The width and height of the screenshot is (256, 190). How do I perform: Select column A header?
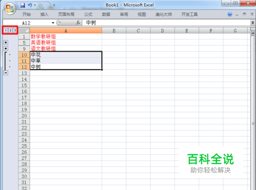pyautogui.click(x=66, y=31)
